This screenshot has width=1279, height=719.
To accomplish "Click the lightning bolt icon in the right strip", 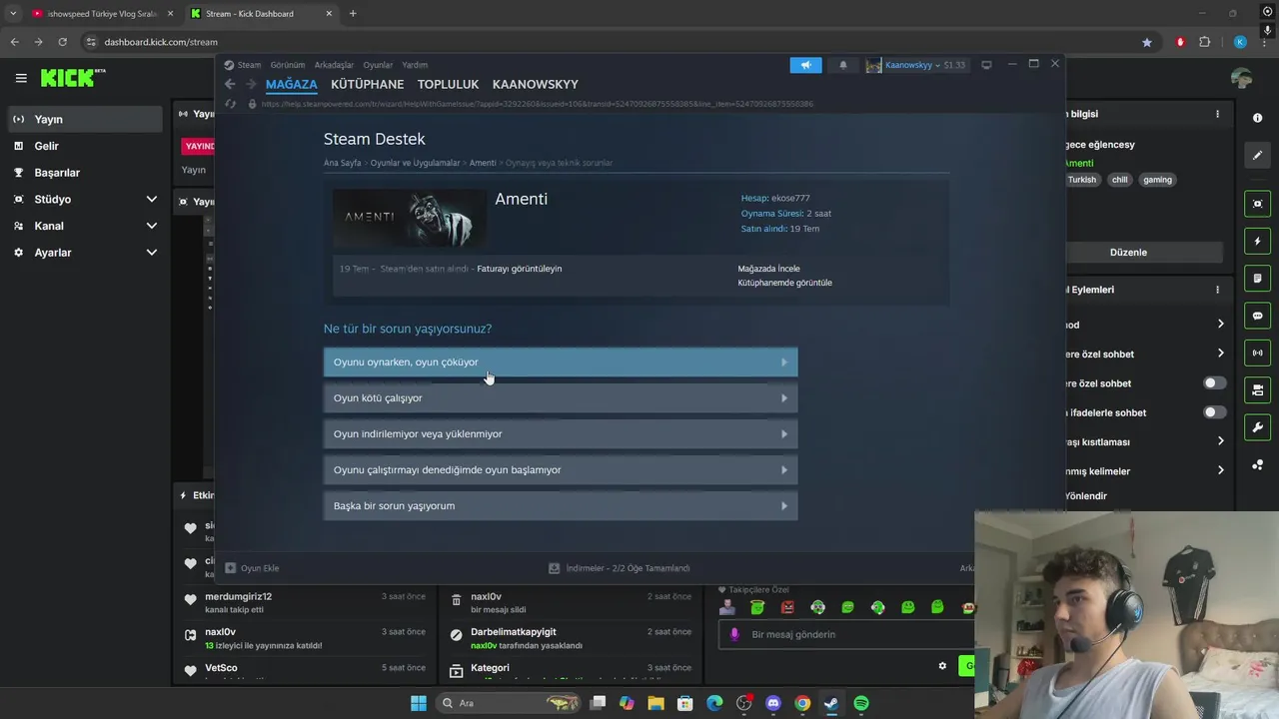I will coord(1257,242).
